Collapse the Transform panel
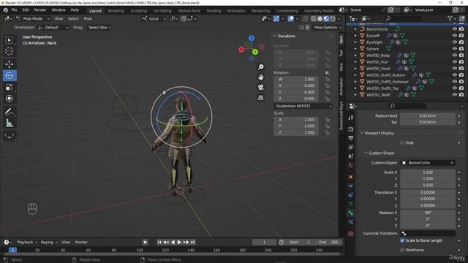 click(x=275, y=36)
